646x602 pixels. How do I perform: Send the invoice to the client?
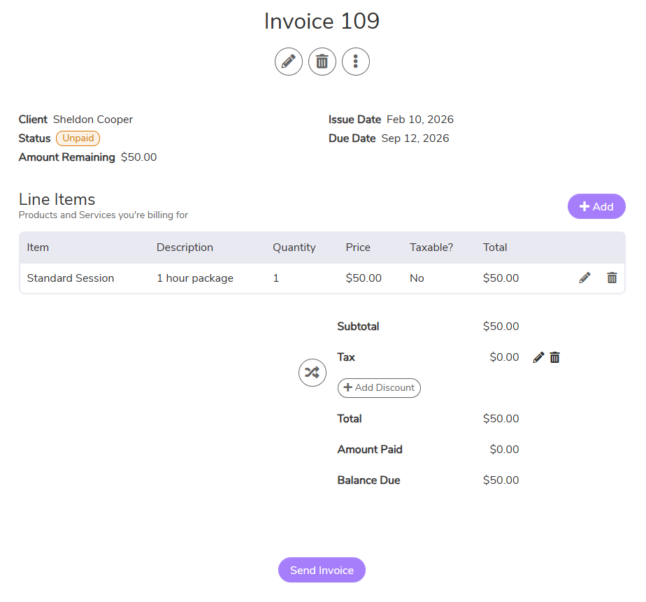click(322, 570)
